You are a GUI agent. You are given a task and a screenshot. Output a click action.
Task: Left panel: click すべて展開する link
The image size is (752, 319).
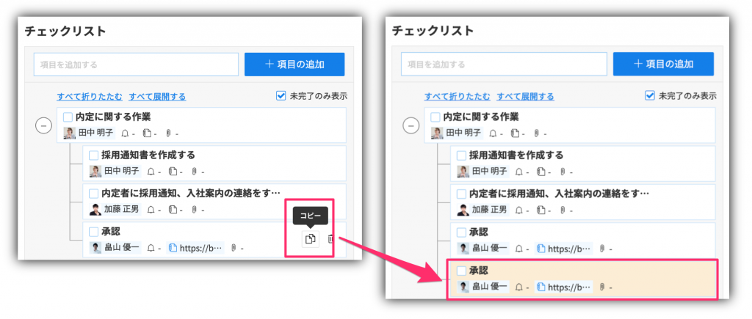(157, 97)
